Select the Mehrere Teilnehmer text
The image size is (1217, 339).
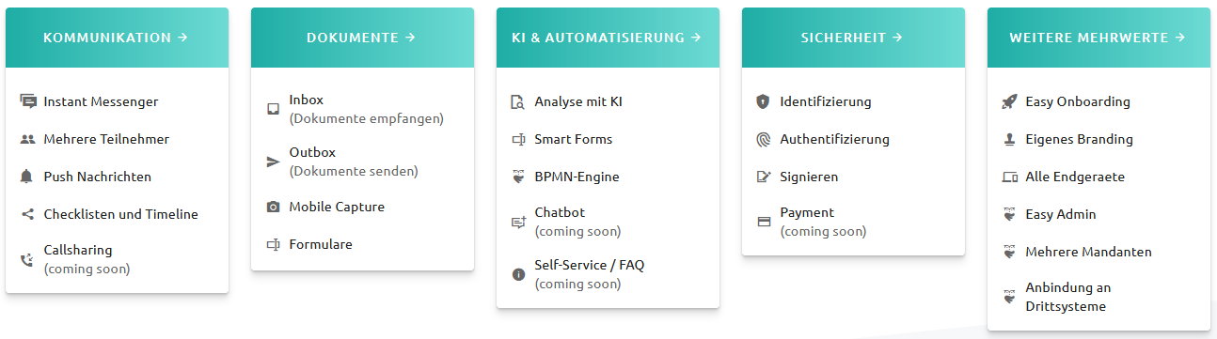pos(106,139)
